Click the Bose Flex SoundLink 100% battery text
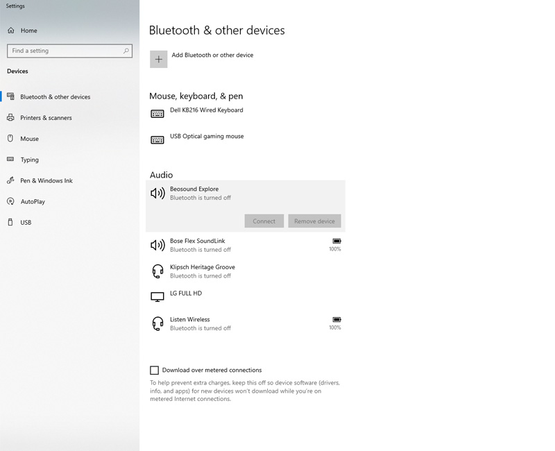555x451 pixels. pyautogui.click(x=335, y=249)
